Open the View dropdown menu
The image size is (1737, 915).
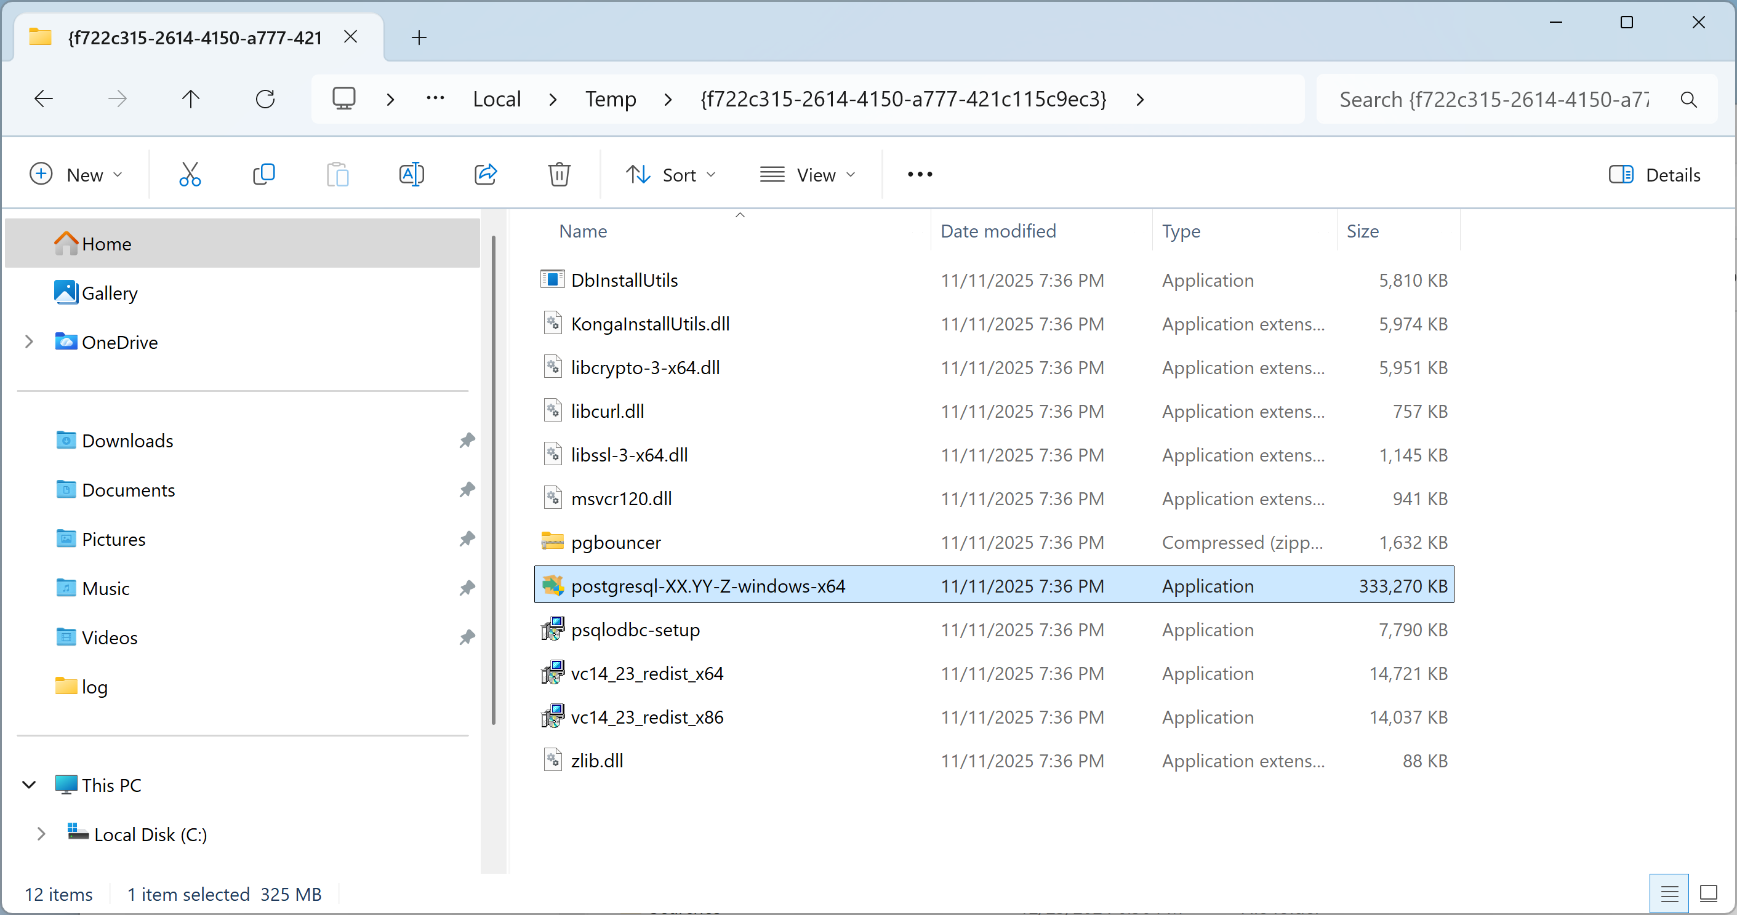click(807, 175)
